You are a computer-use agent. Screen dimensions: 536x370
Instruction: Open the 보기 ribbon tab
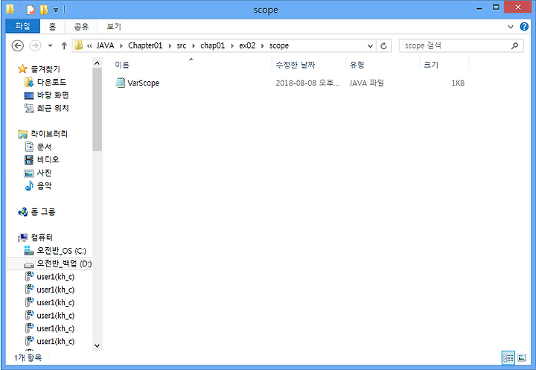click(x=114, y=26)
